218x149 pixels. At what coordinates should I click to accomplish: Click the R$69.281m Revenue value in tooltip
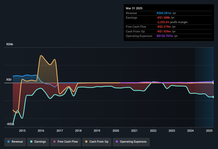coord(164,13)
